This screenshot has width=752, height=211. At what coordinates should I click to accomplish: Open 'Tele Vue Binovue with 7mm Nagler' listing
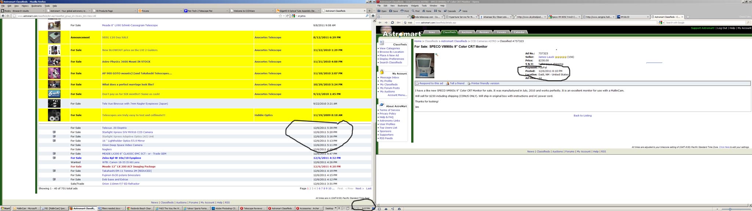(135, 104)
